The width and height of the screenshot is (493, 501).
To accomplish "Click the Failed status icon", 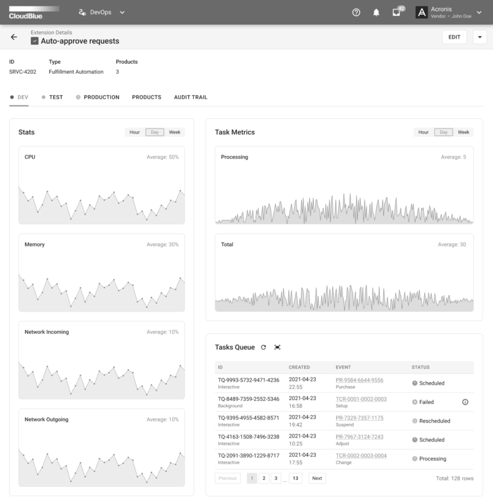I will click(x=415, y=402).
